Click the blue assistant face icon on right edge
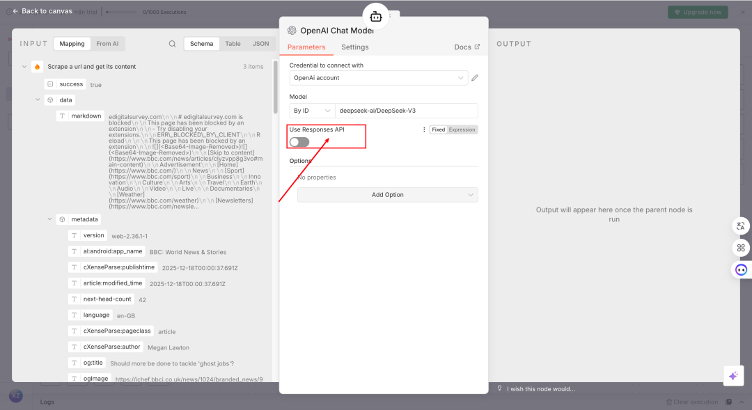The width and height of the screenshot is (752, 410). (741, 269)
